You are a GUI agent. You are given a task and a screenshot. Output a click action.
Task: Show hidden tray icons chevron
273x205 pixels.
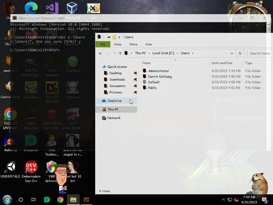tap(223, 200)
